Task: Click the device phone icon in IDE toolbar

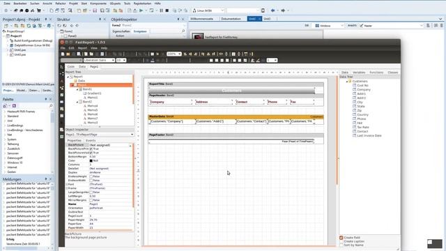Action: point(263,10)
